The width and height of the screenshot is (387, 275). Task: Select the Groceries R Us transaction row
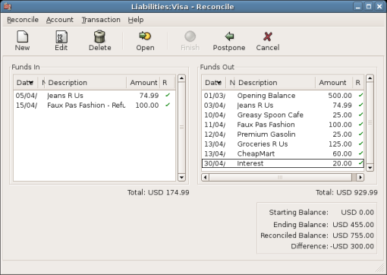point(283,144)
